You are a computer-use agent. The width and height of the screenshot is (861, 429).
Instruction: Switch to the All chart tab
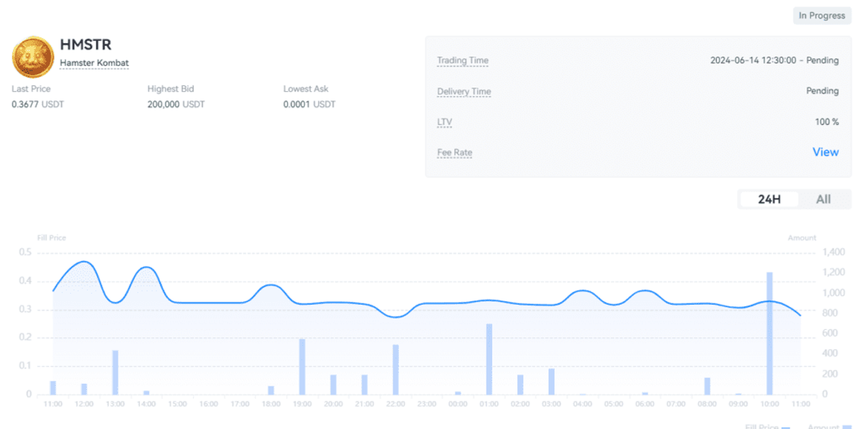click(823, 199)
